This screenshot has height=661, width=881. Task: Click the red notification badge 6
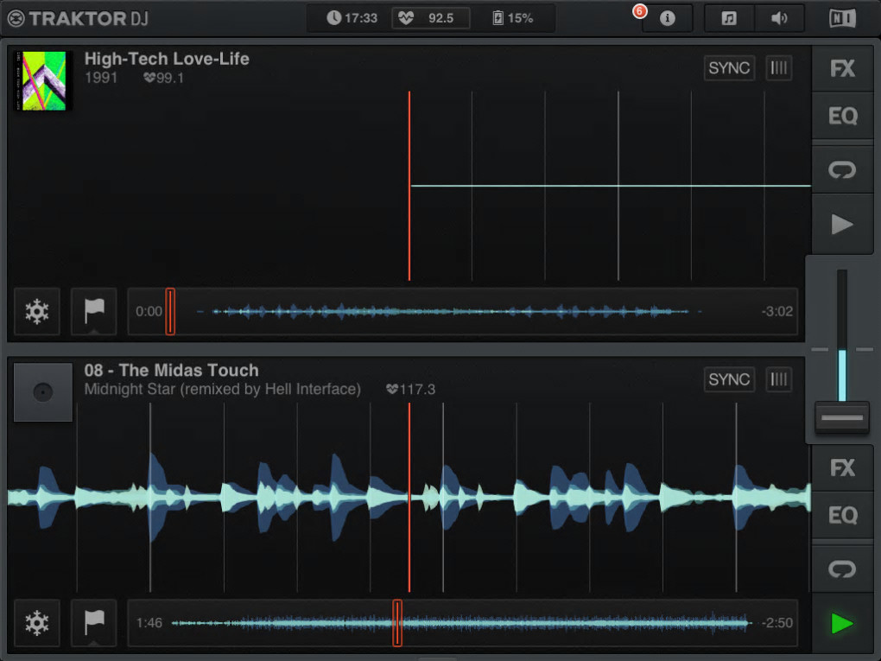(x=639, y=11)
